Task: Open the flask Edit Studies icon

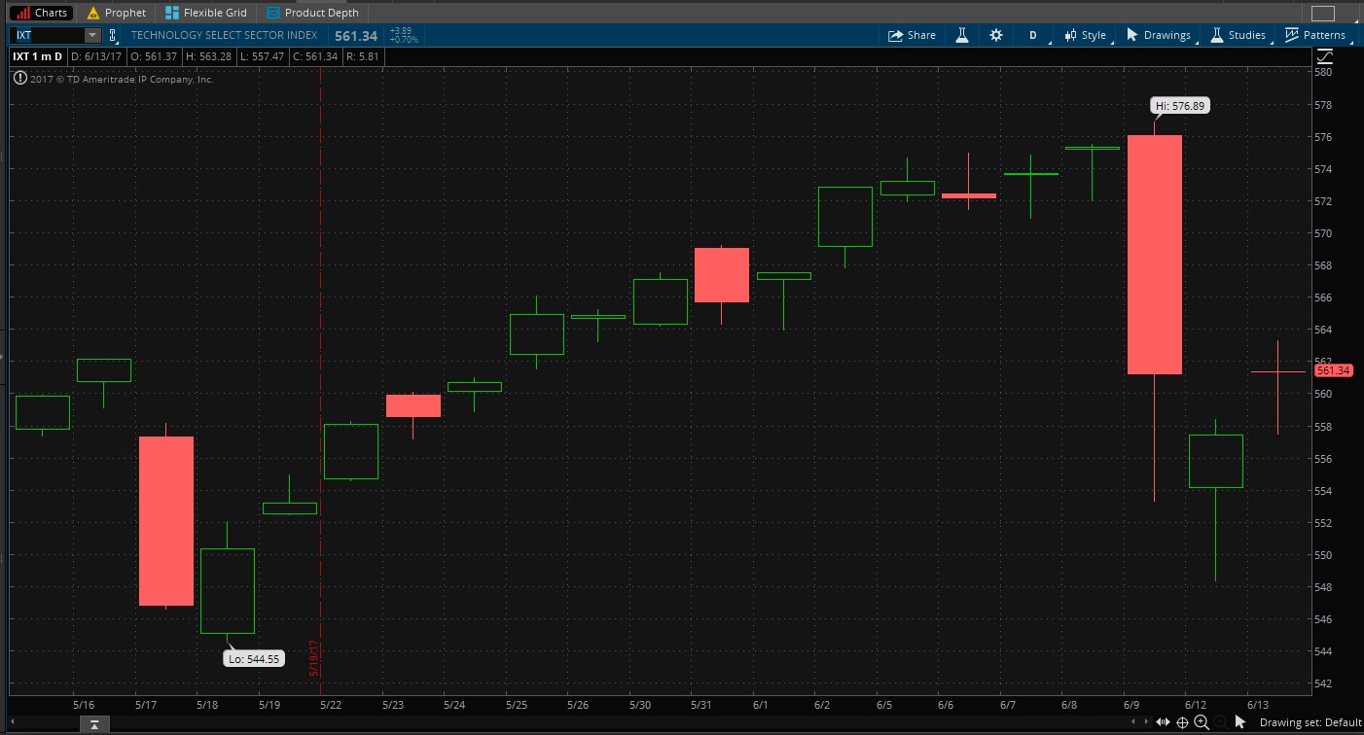Action: (x=961, y=35)
